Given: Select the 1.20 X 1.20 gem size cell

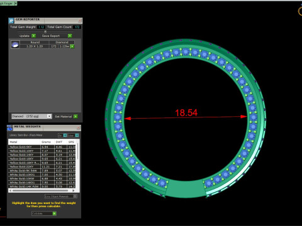Looking at the screenshot, I should click(35, 46).
